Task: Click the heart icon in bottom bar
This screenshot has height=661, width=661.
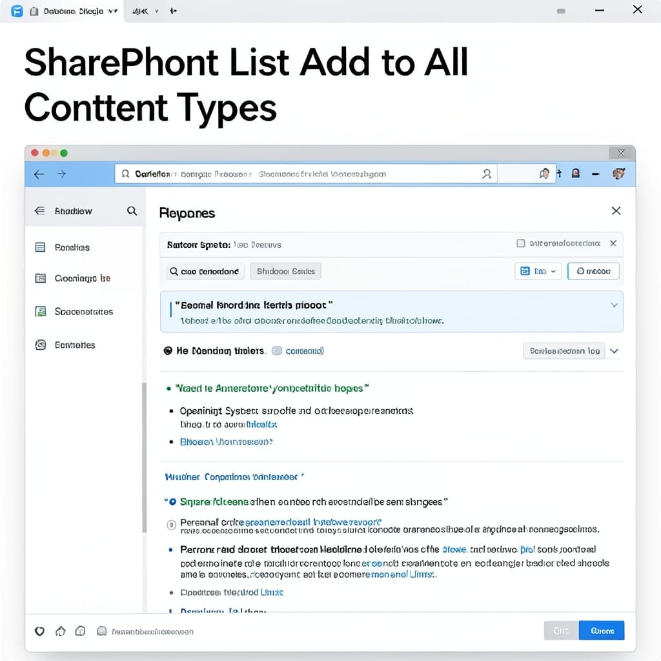Action: [39, 631]
